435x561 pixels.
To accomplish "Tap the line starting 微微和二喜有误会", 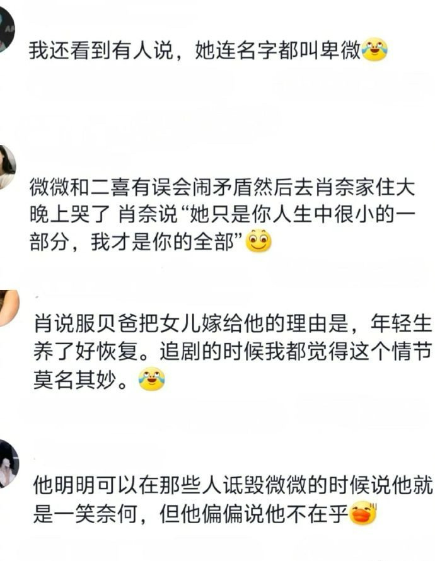I will (222, 187).
